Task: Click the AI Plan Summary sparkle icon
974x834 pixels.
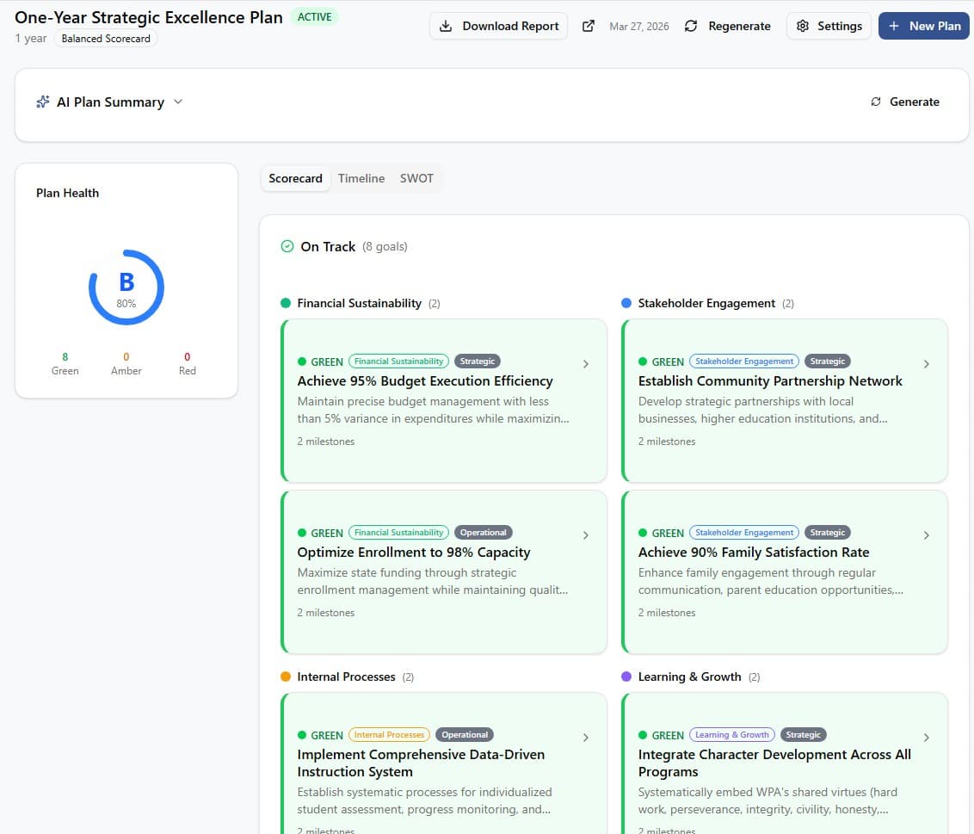Action: (43, 102)
